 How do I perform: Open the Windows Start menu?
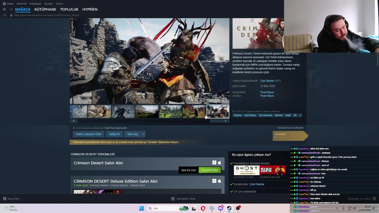tap(141, 208)
